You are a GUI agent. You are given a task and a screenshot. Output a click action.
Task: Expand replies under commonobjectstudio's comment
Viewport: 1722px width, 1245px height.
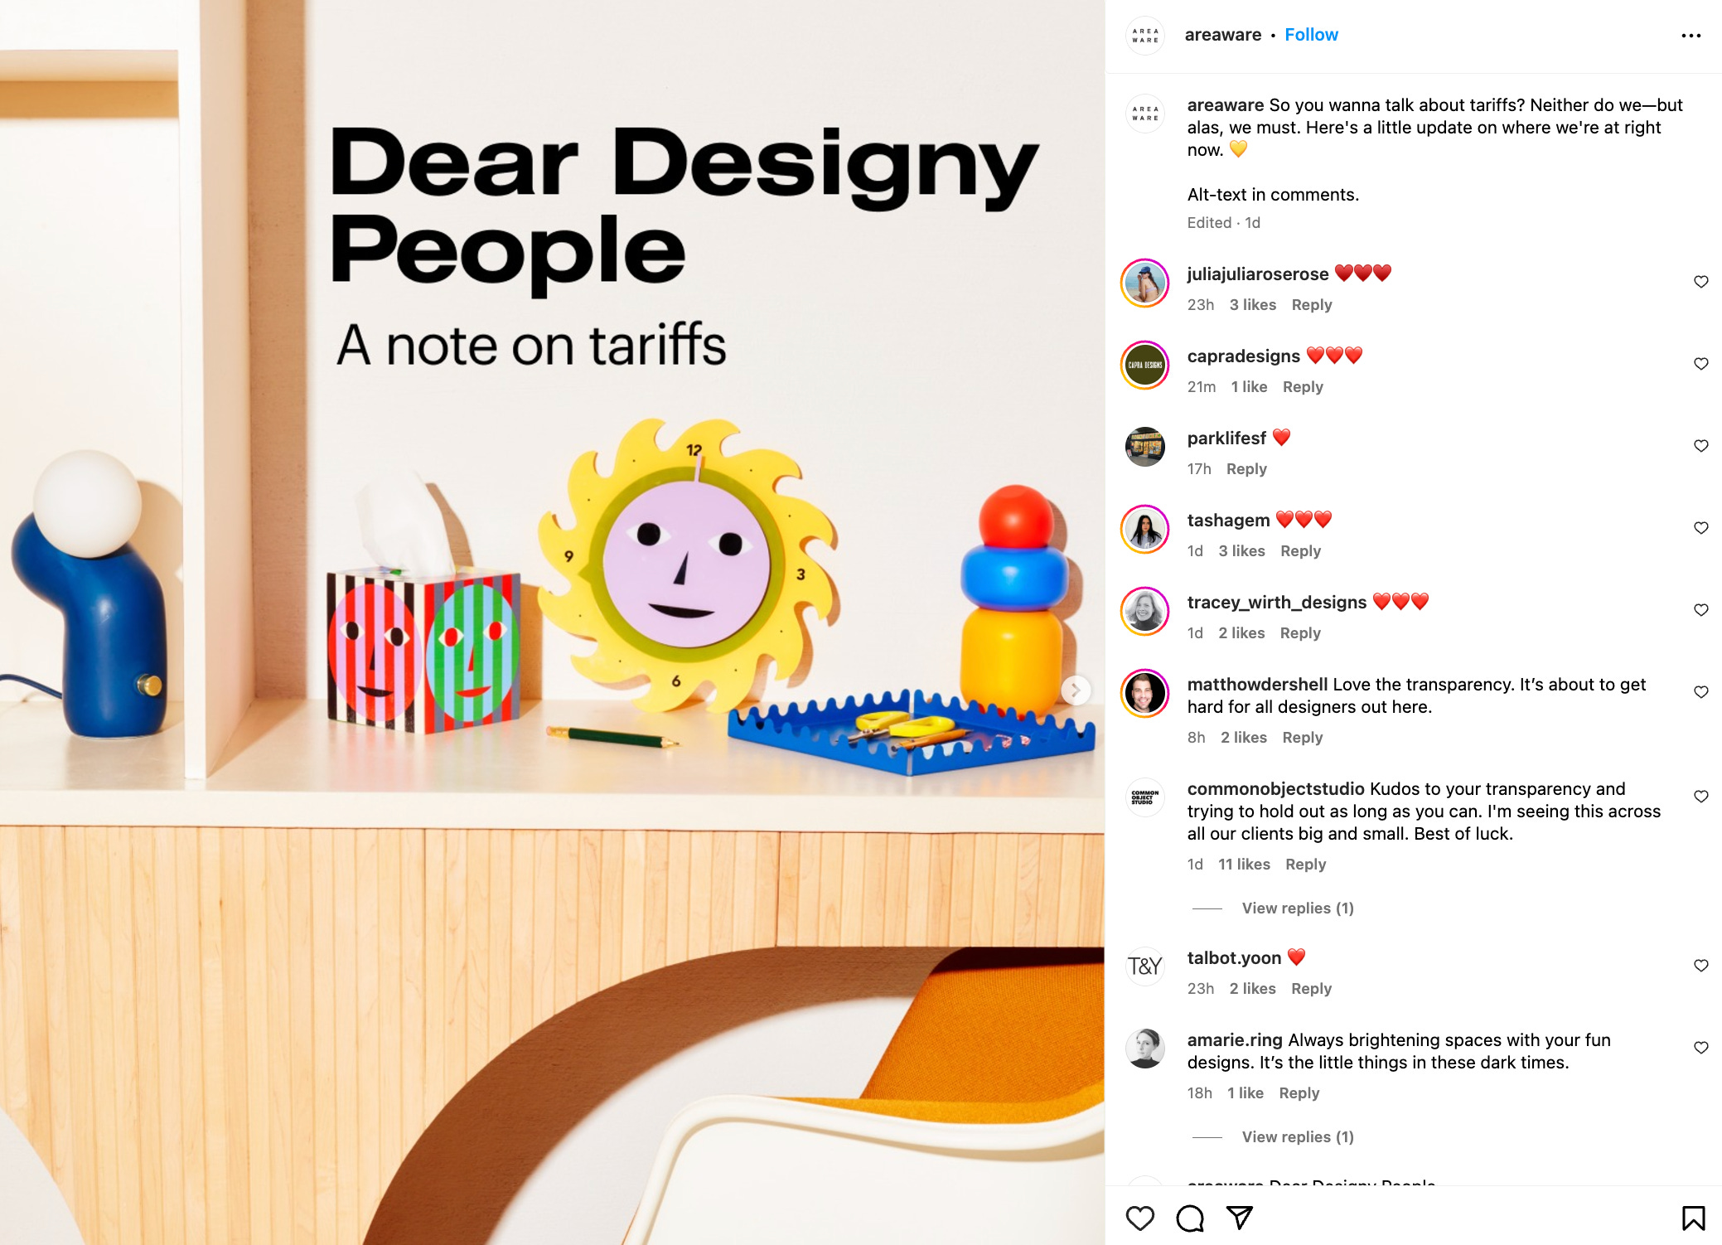click(1297, 908)
